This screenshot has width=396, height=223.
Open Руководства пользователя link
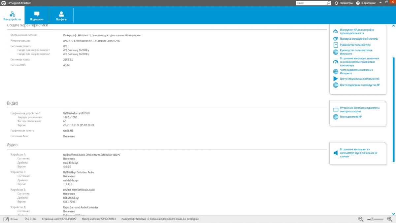355,45
